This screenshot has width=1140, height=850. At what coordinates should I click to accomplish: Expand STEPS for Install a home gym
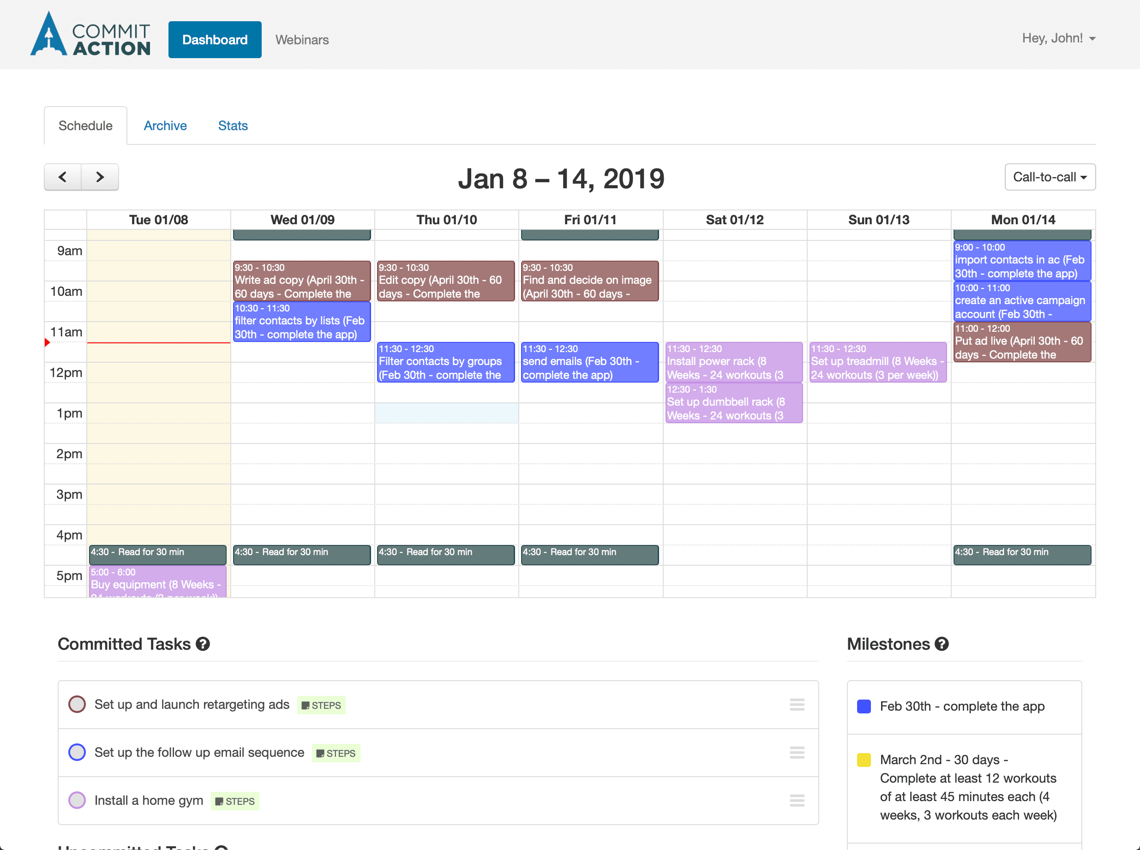[234, 801]
